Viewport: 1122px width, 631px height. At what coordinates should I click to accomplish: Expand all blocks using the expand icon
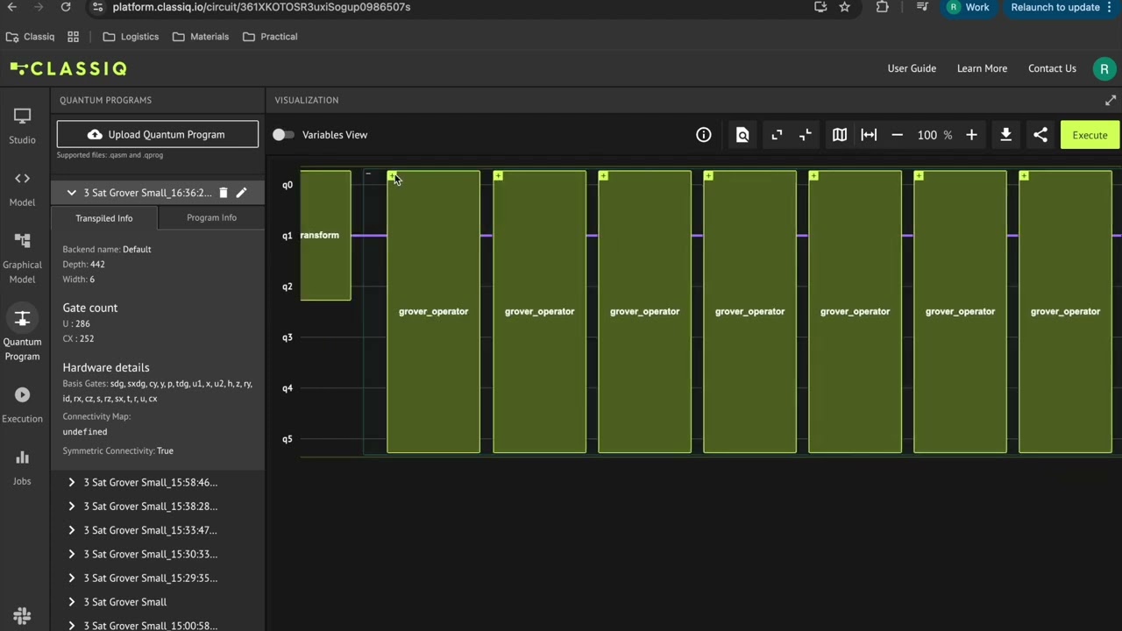(x=777, y=135)
